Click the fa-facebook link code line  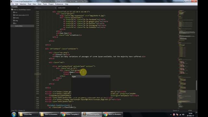pos(84,19)
